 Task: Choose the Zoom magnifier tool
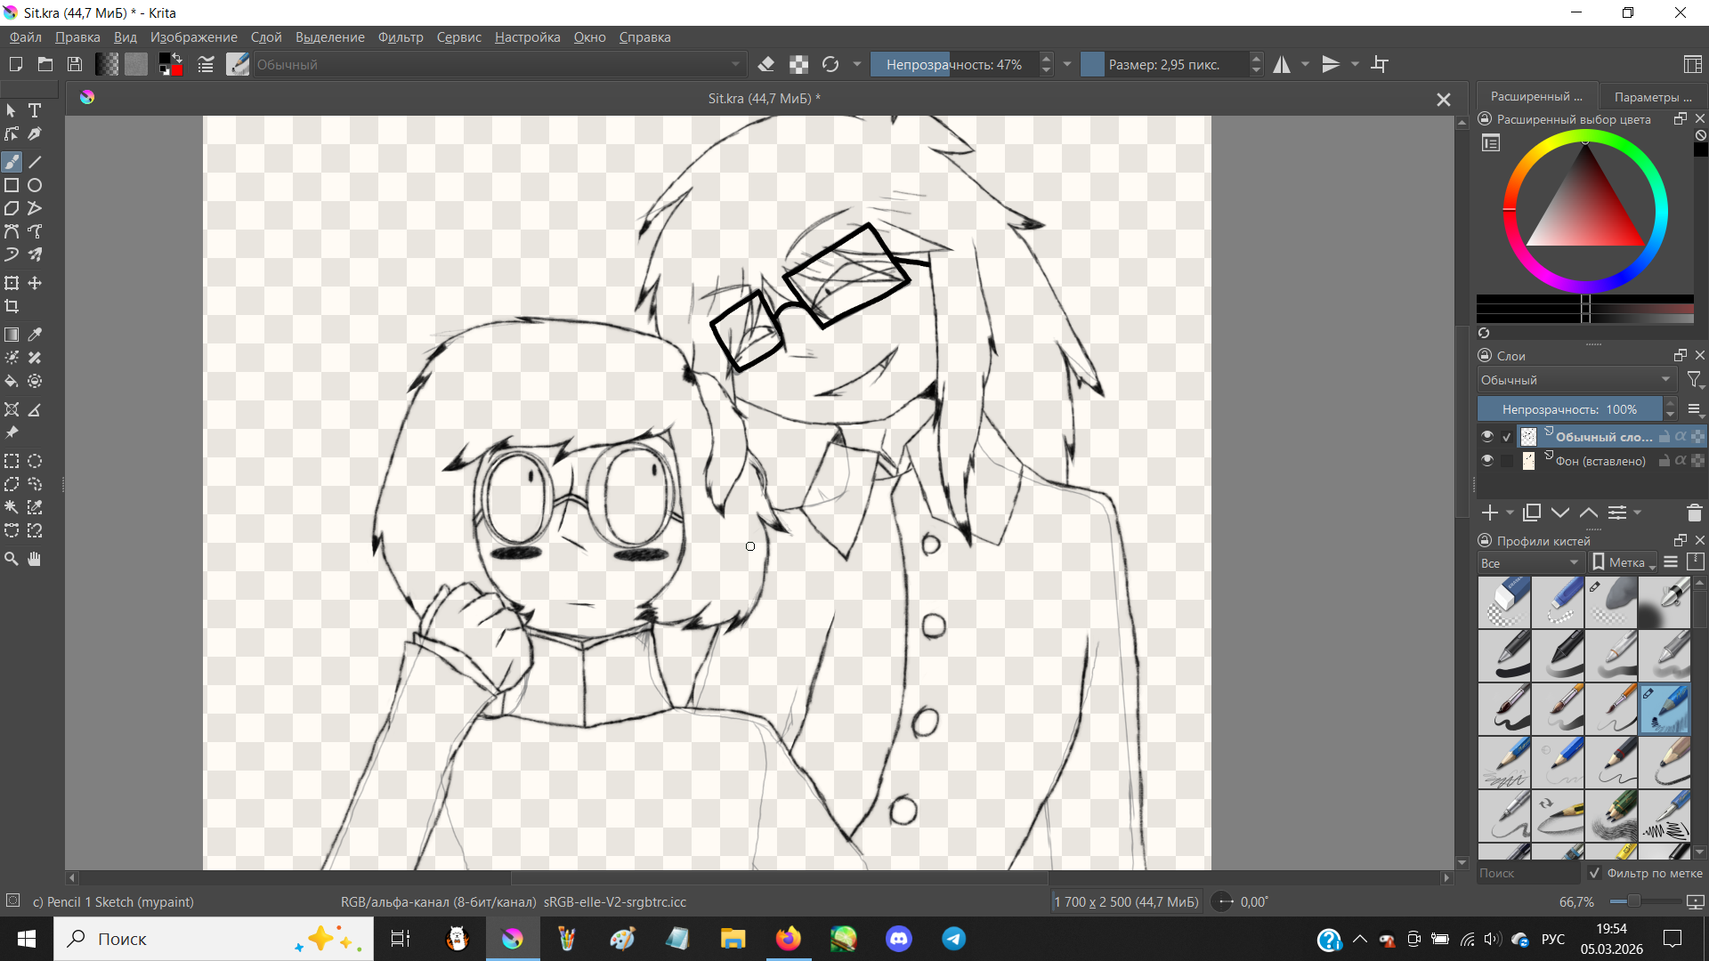coord(12,559)
